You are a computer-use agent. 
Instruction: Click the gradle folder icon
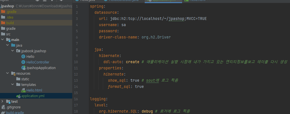pos(3,28)
